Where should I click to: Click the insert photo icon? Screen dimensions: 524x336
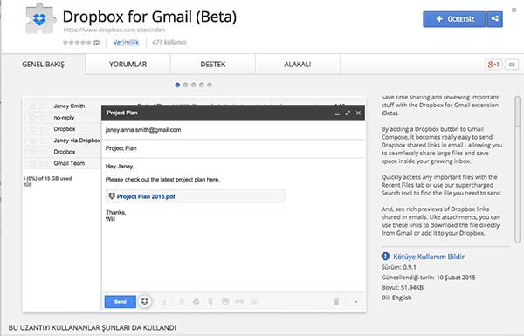(225, 302)
